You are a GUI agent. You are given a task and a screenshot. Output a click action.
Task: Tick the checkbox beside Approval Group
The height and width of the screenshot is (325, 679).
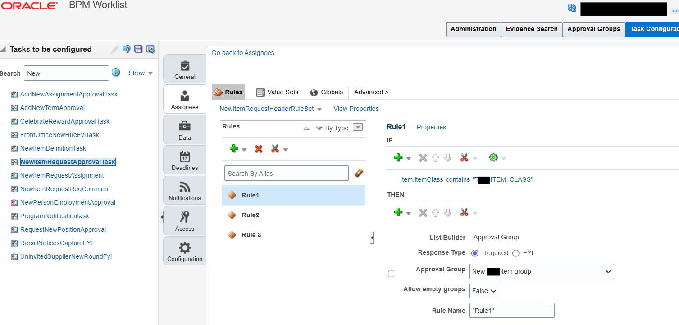tap(391, 274)
